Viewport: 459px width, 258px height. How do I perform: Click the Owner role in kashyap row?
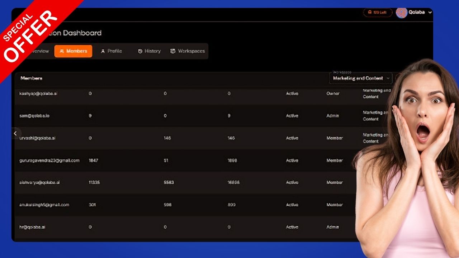[x=333, y=94]
